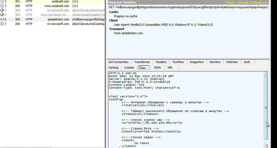The width and height of the screenshot is (277, 148).
Task: Click the [Raw] link in Request Headers
Action: [x=230, y=2]
